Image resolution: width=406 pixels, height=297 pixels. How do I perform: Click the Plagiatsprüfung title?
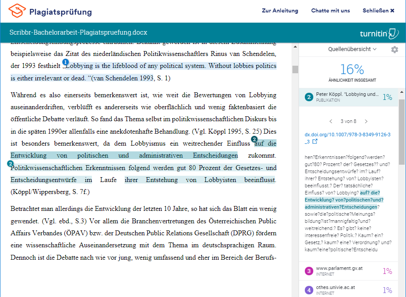[x=61, y=12]
